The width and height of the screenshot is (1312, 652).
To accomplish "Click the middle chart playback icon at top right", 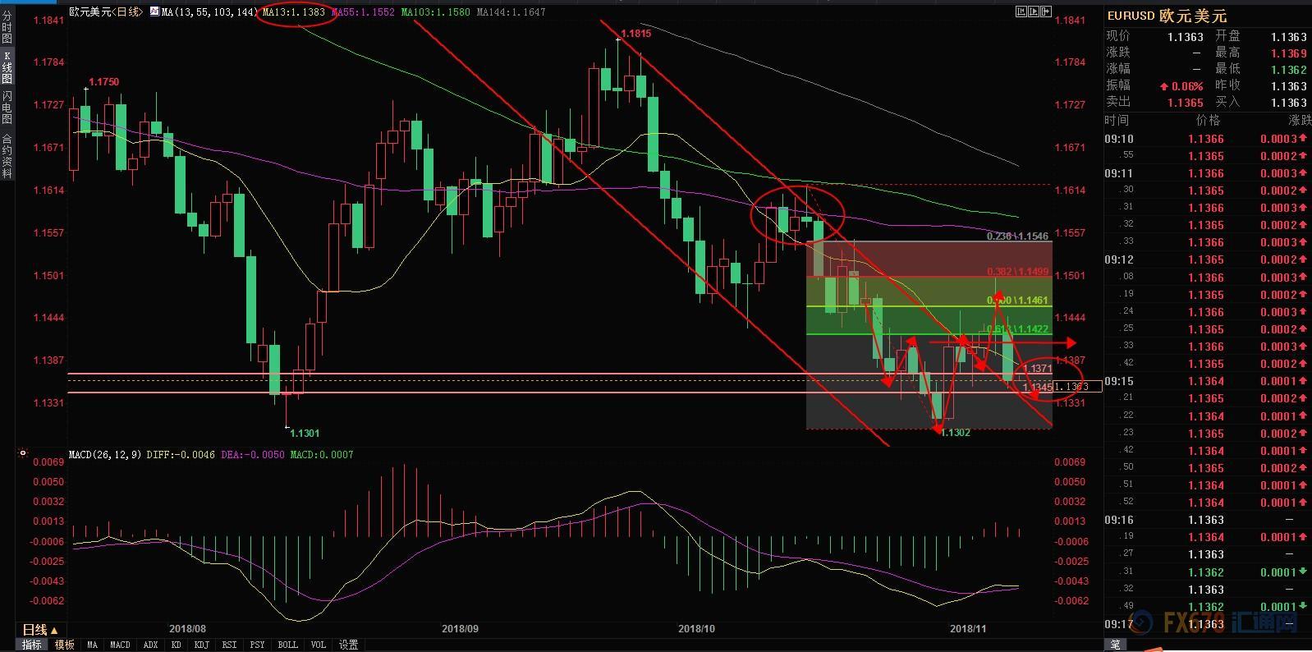I will pyautogui.click(x=1034, y=11).
